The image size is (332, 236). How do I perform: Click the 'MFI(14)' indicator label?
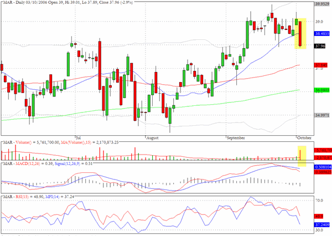coord(53,197)
